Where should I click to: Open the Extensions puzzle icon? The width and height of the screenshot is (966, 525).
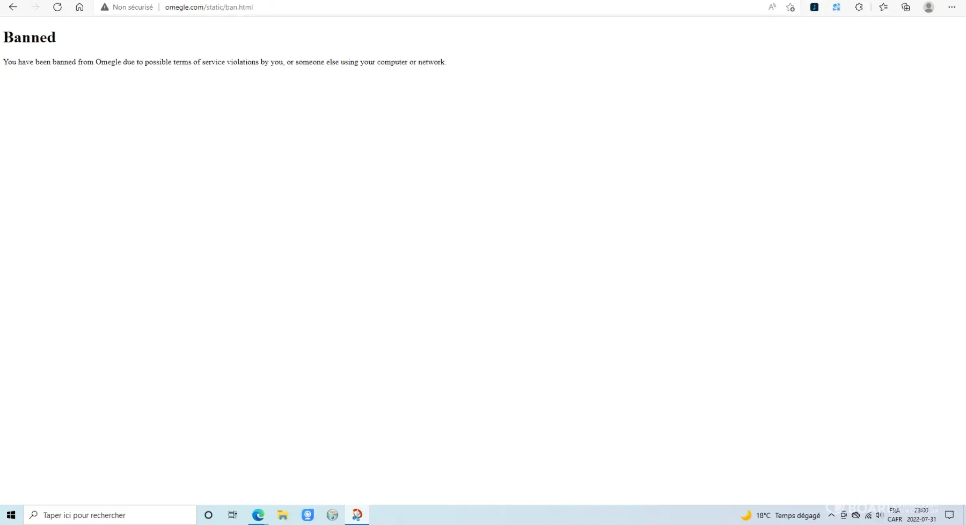pyautogui.click(x=859, y=7)
